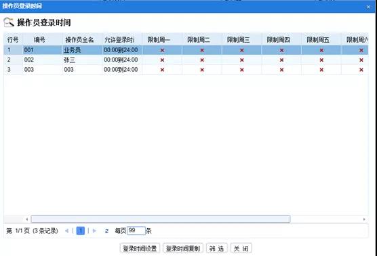Click scrollbar right arrow

(x=364, y=219)
